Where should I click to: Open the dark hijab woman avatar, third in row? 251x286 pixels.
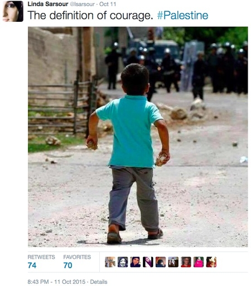[x=136, y=262]
